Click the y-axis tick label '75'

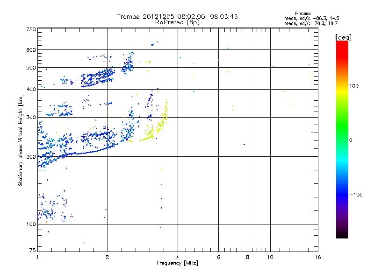point(33,250)
